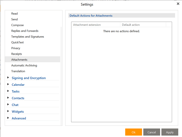Image resolution: width=182 pixels, height=137 pixels.
Task: Click the orange Ok button
Action: 133,132
